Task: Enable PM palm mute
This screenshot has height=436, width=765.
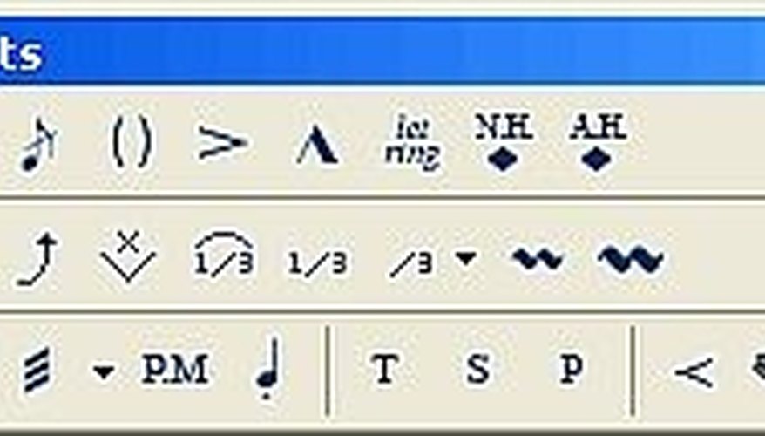Action: pyautogui.click(x=176, y=369)
